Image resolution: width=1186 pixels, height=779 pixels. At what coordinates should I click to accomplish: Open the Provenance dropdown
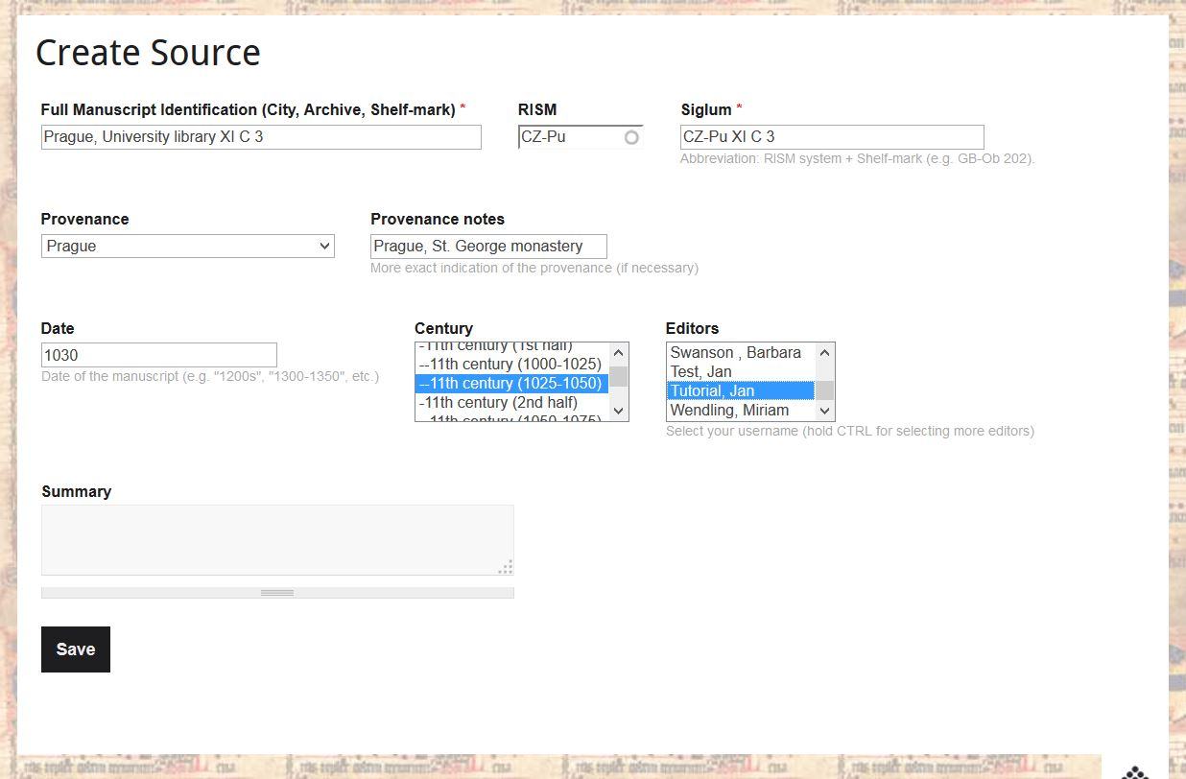(187, 246)
